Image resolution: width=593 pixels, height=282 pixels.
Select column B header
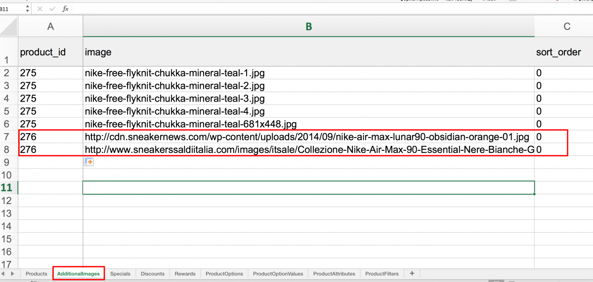[x=308, y=27]
